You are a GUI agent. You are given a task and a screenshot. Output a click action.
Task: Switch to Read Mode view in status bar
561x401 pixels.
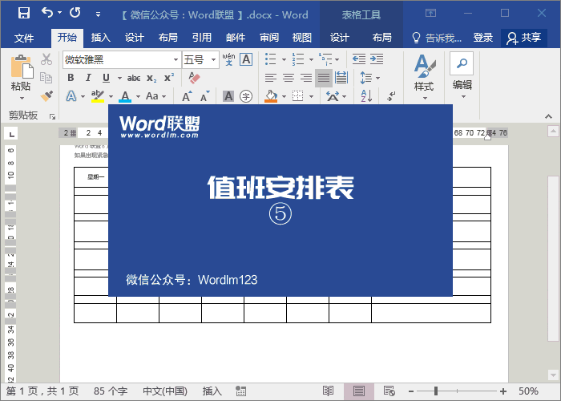tap(328, 391)
